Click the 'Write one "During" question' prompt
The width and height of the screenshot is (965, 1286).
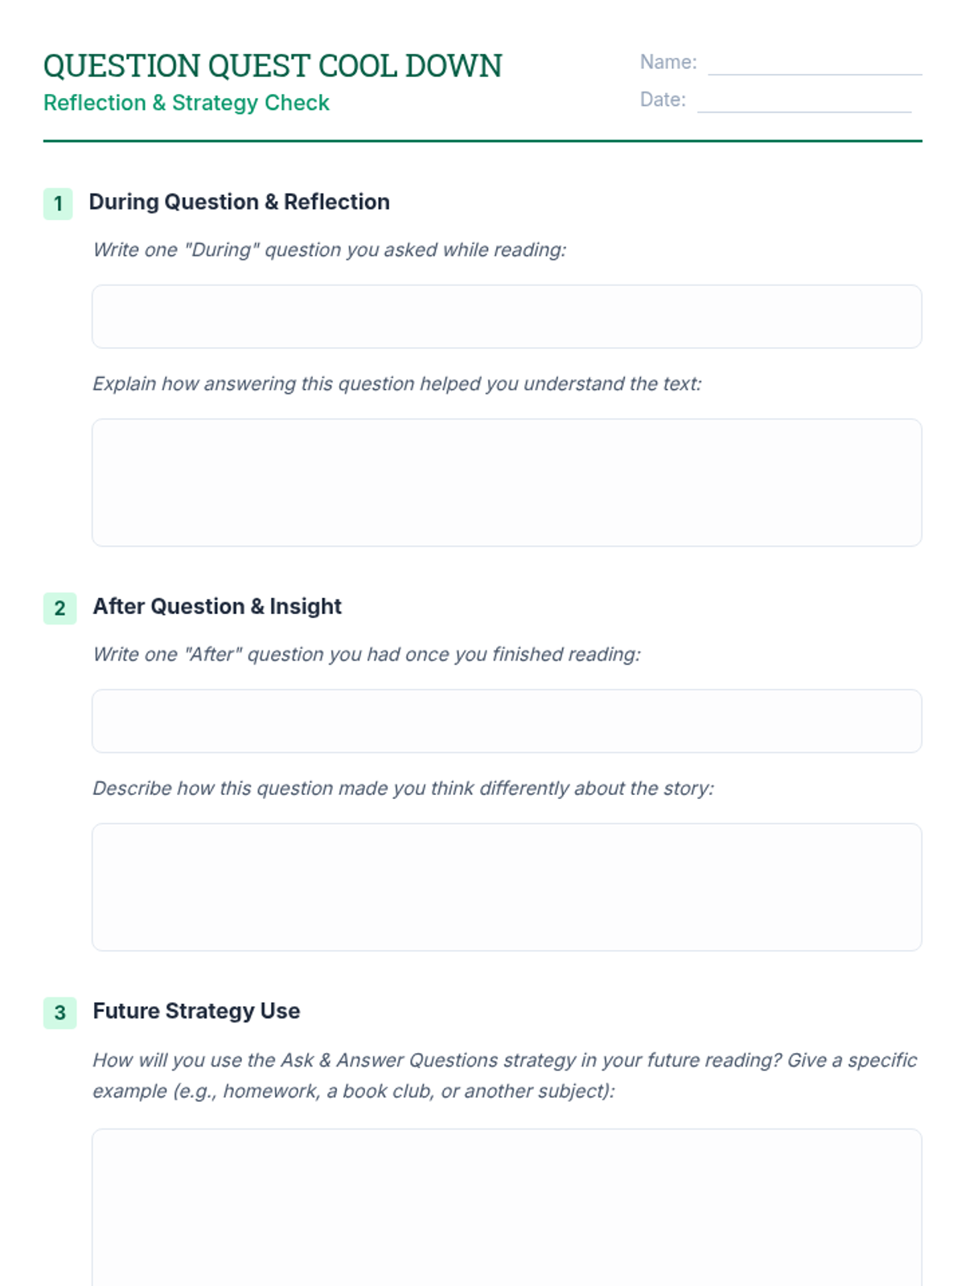pyautogui.click(x=330, y=250)
